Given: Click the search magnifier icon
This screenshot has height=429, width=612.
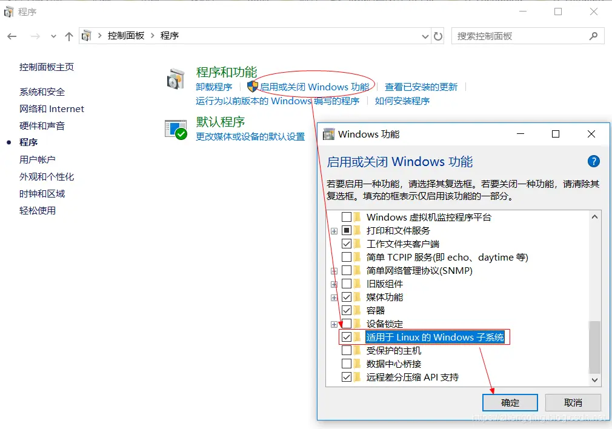Looking at the screenshot, I should coord(594,36).
